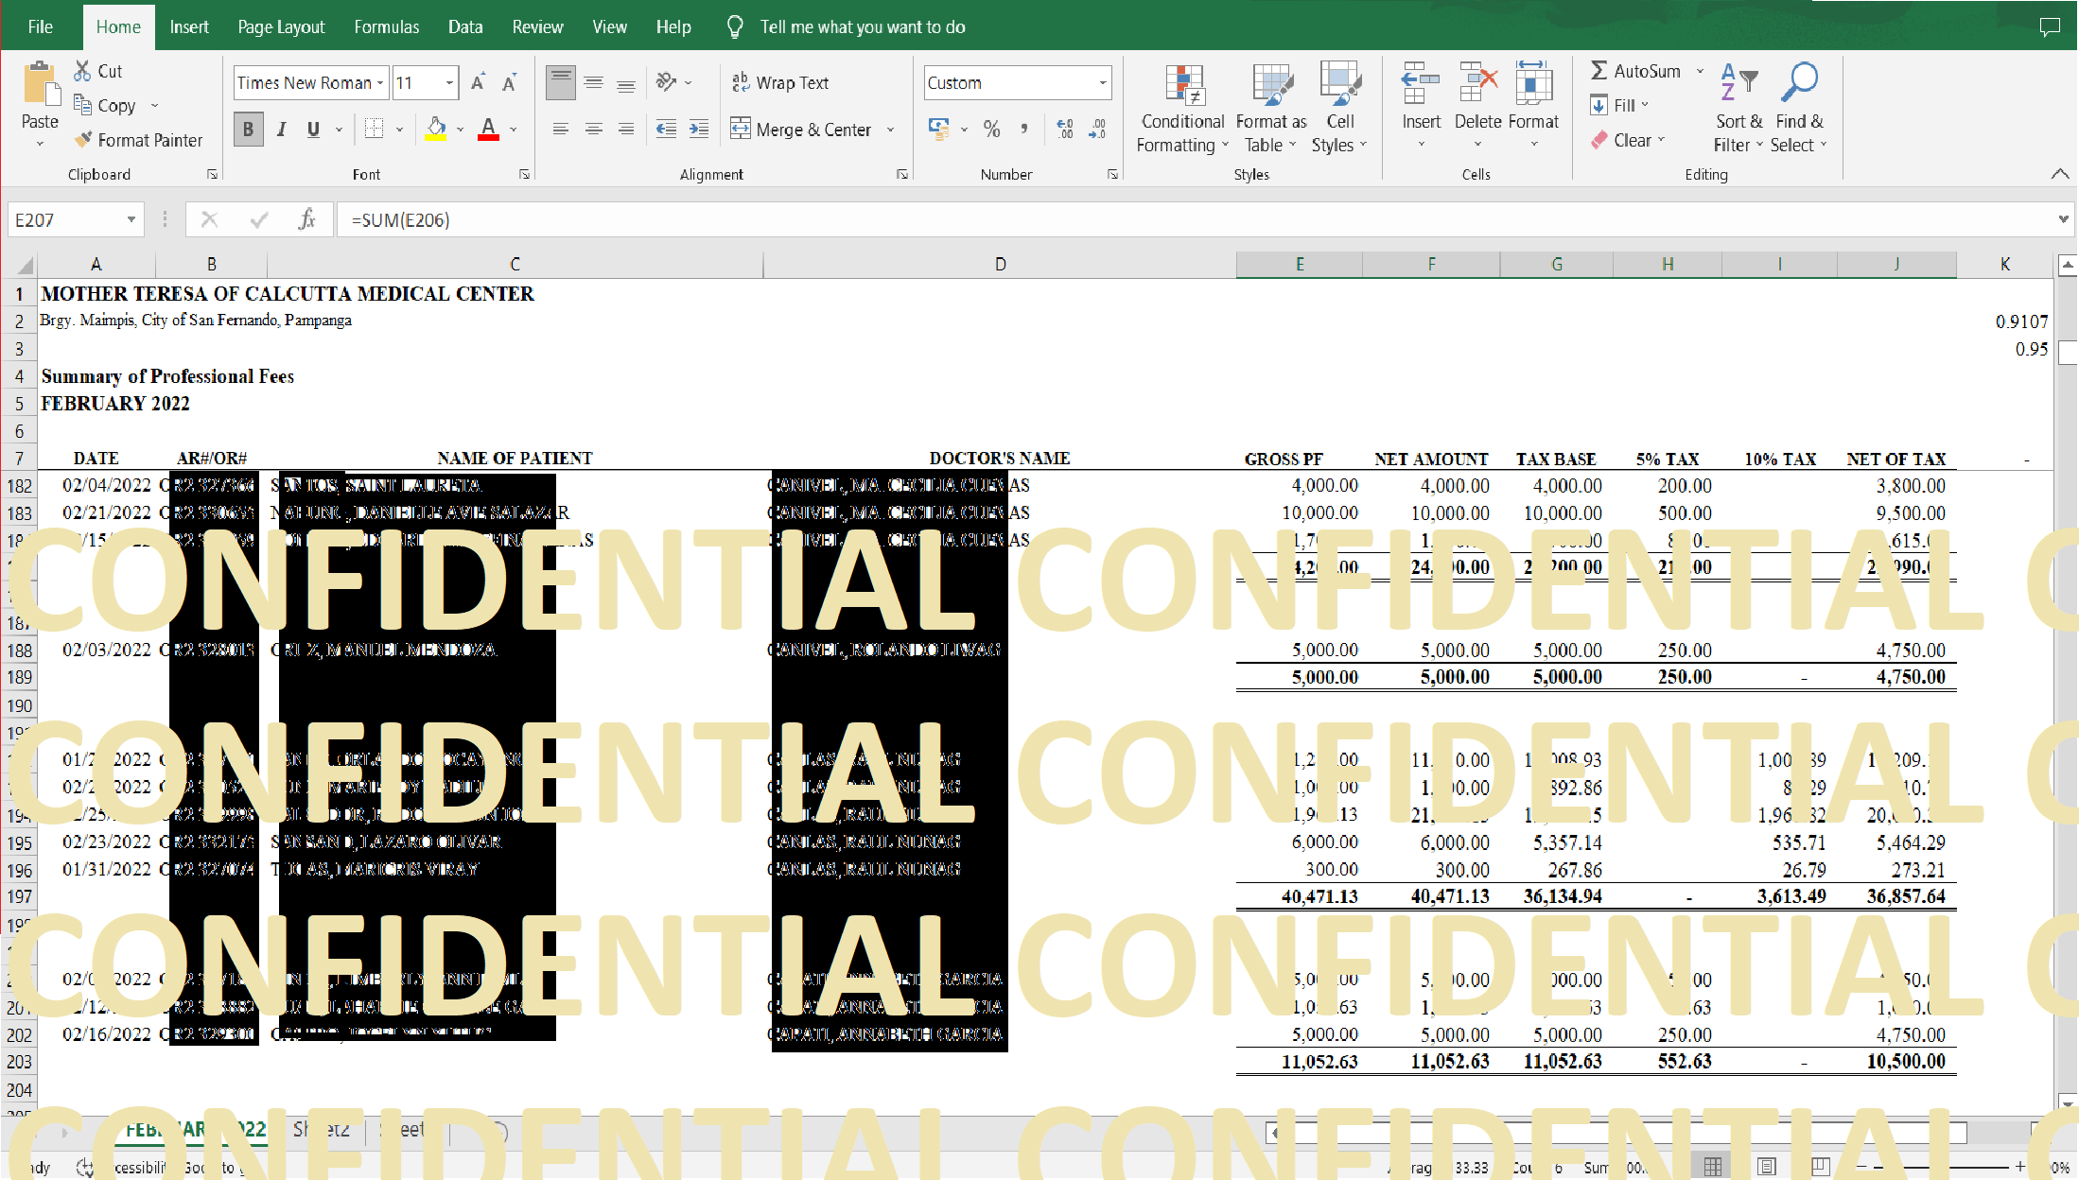Screen dimensions: 2079x1180
Task: Click the Merge & Center button
Action: coord(801,130)
